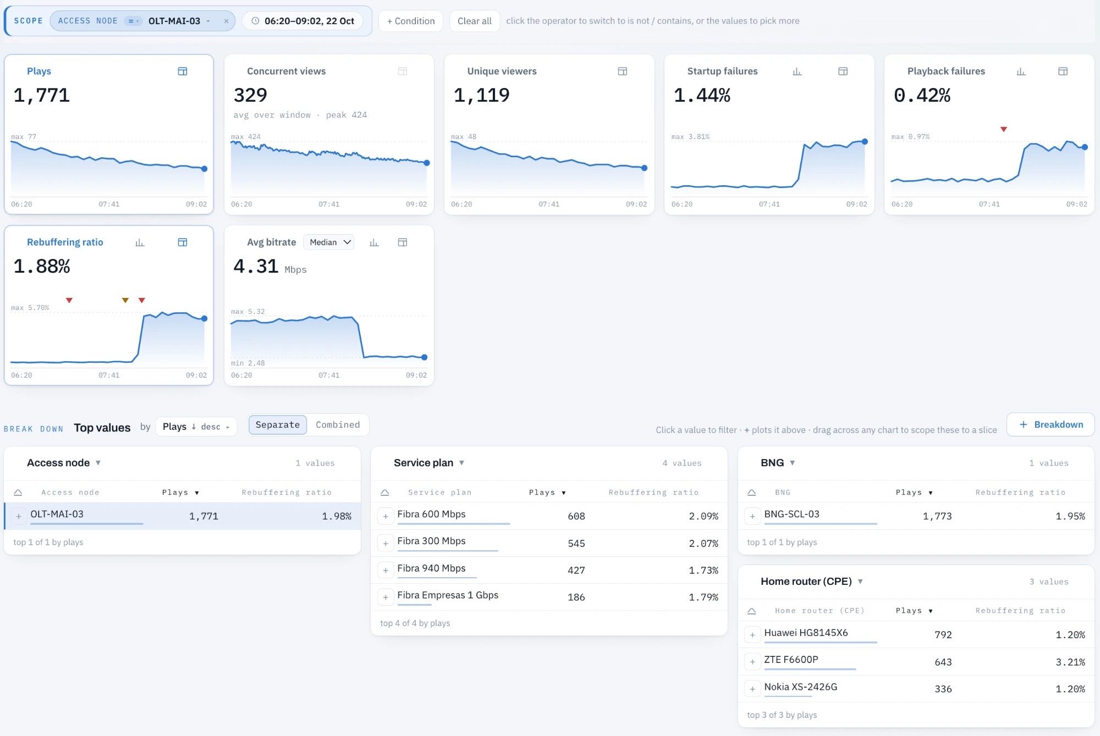
Task: Open bar chart icon on Playback failures card
Action: [1021, 71]
